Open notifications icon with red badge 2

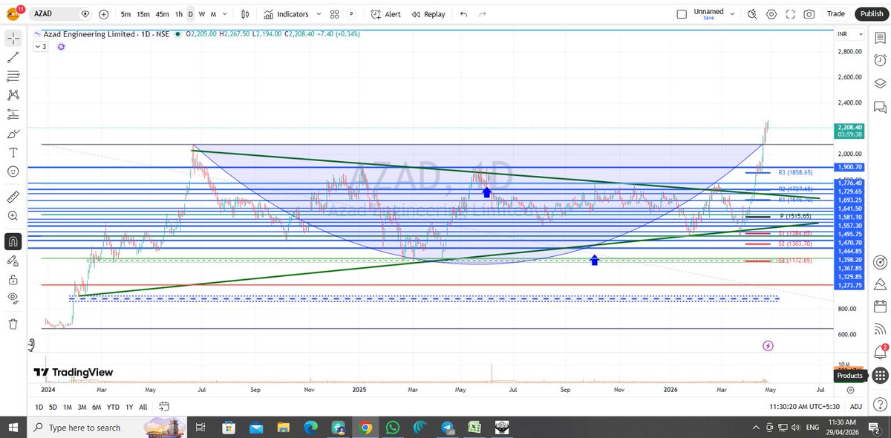click(x=879, y=351)
